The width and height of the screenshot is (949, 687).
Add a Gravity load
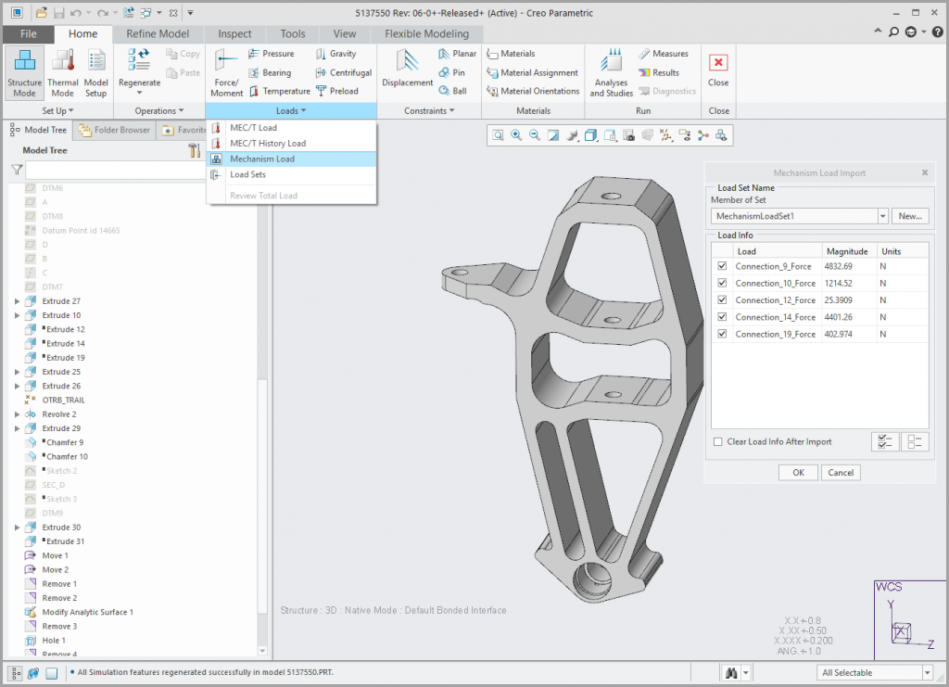[335, 54]
